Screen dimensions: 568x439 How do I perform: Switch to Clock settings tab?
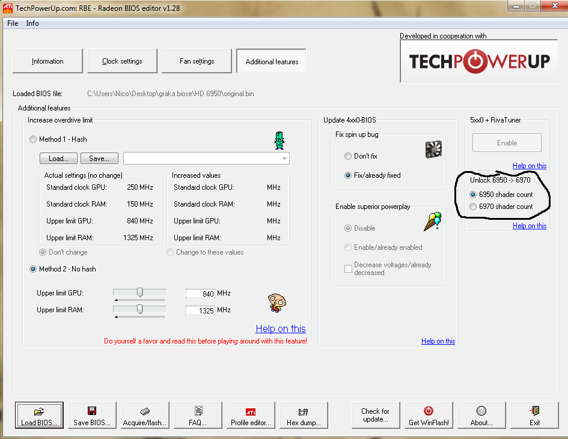coord(122,61)
